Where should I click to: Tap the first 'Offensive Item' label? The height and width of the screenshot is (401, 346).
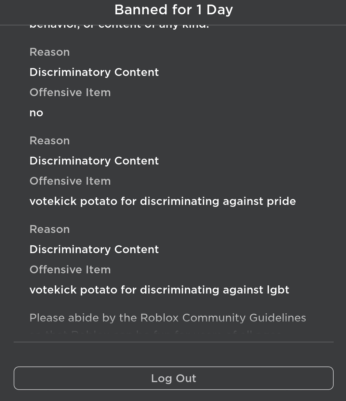coord(70,93)
